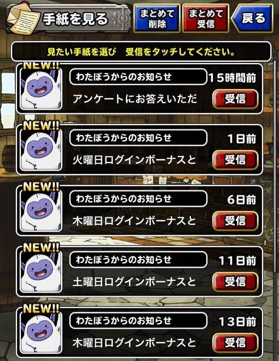Viewport: 279px width, 361px height.
Task: Tap Watabou avatar on 6日前 letter
Action: (41, 211)
